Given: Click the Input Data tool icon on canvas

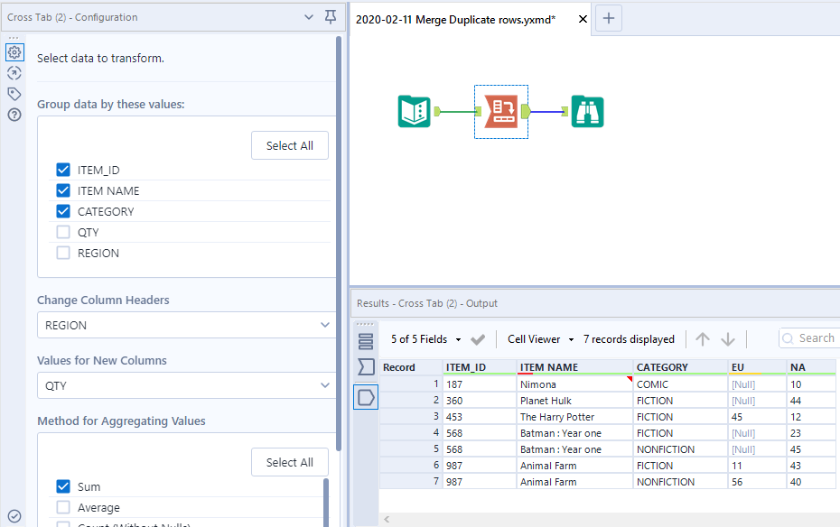Looking at the screenshot, I should click(415, 111).
